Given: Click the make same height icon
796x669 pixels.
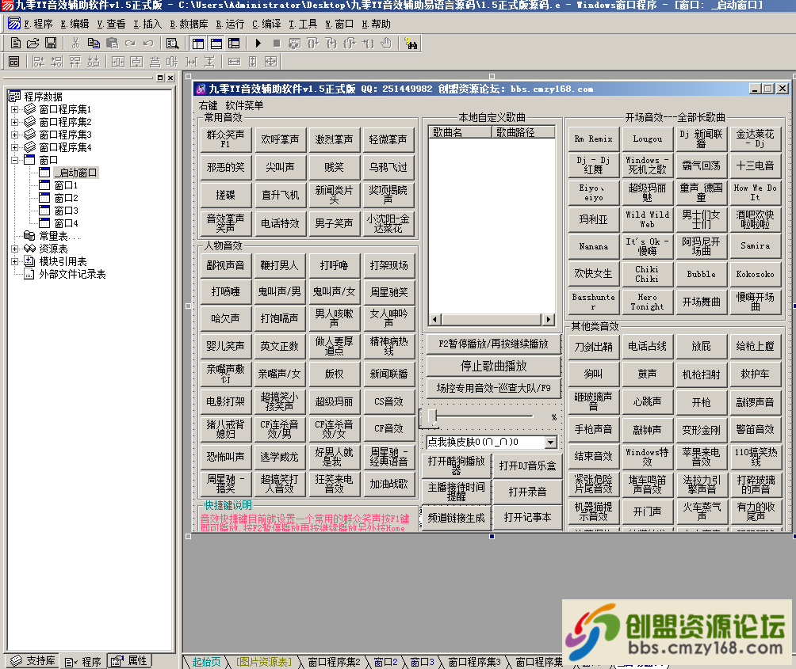Looking at the screenshot, I should pyautogui.click(x=253, y=61).
